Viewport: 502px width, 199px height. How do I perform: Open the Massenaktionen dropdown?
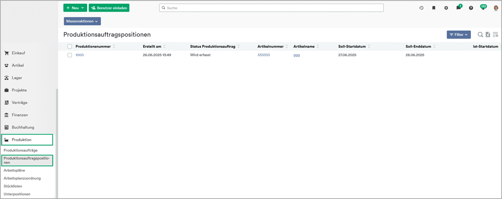tap(82, 21)
